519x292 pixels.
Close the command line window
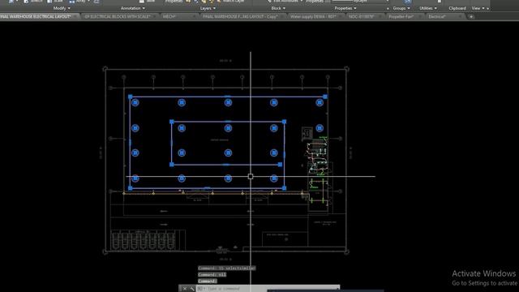[185, 289]
